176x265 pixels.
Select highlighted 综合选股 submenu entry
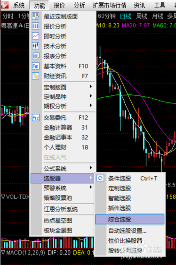130,220
